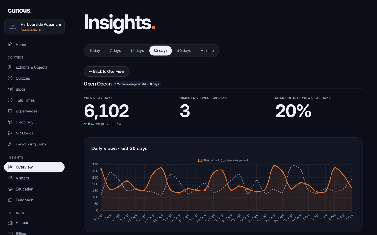Open Education insights
Image resolution: width=377 pixels, height=235 pixels.
[34, 189]
